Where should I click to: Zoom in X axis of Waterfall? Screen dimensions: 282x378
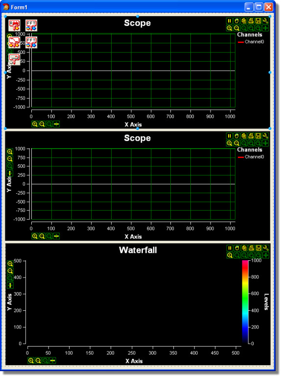pyautogui.click(x=31, y=361)
